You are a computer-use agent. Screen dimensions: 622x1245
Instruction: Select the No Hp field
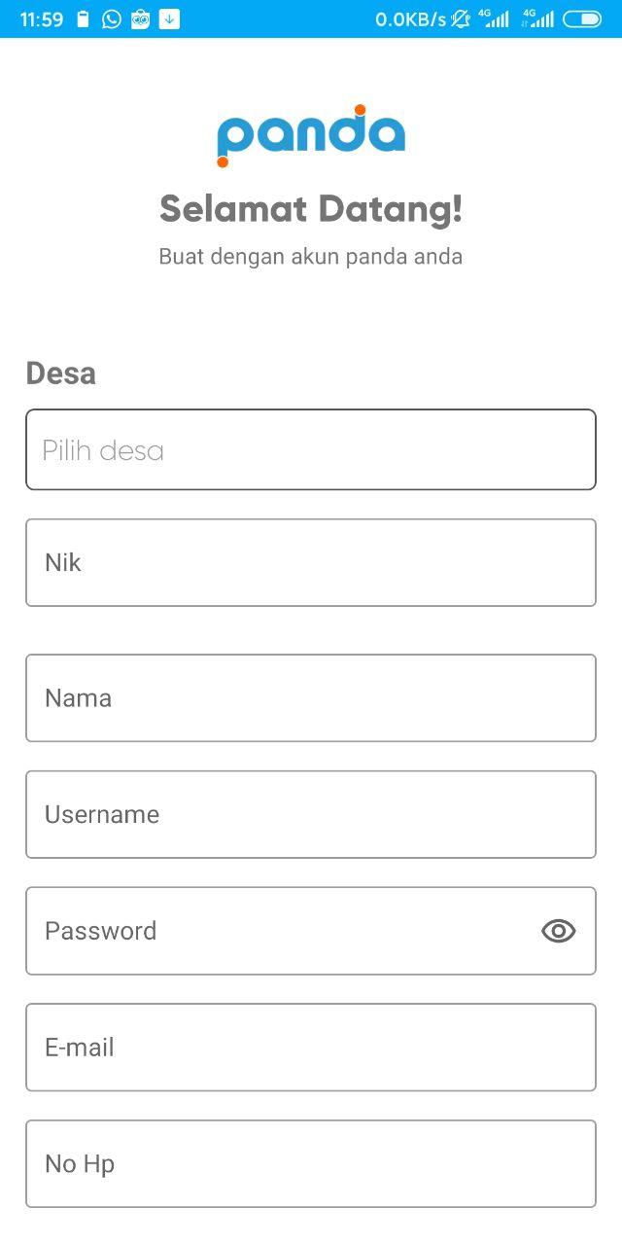(311, 1163)
